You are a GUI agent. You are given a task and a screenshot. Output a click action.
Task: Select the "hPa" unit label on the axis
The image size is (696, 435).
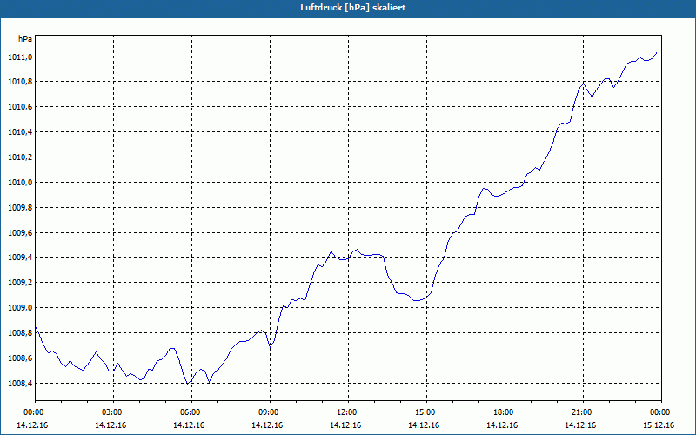[x=25, y=39]
